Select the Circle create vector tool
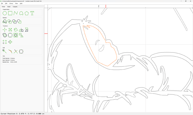 (5, 13)
